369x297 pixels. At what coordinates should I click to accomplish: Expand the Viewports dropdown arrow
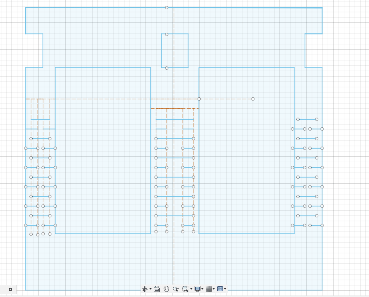(225, 289)
